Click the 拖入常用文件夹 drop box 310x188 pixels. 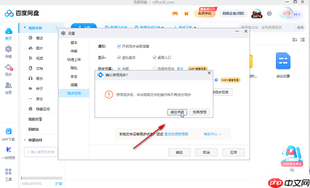pyautogui.click(x=41, y=152)
